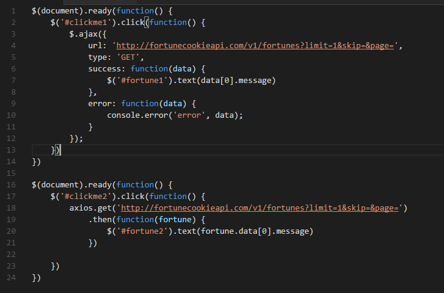444x293 pixels.
Task: Click the function keyword on line 17
Action: coord(168,197)
